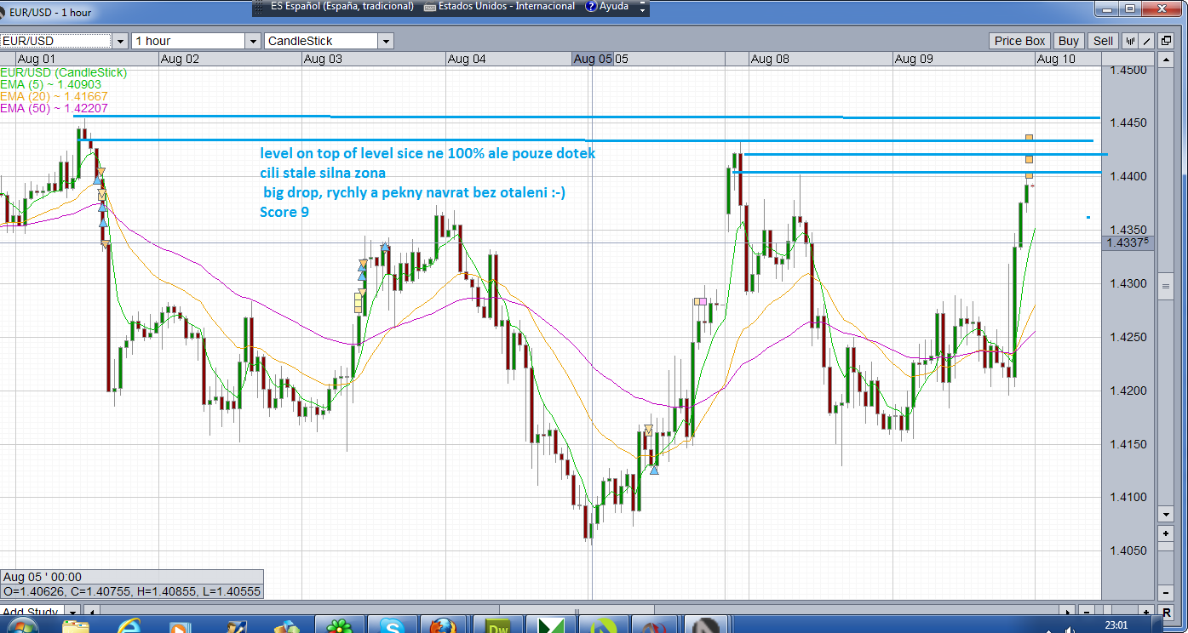Click the Add Study button
1188x633 pixels.
click(32, 612)
